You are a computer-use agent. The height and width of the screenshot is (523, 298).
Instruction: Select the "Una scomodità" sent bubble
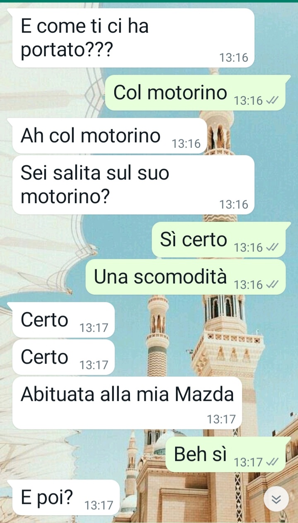pos(186,277)
